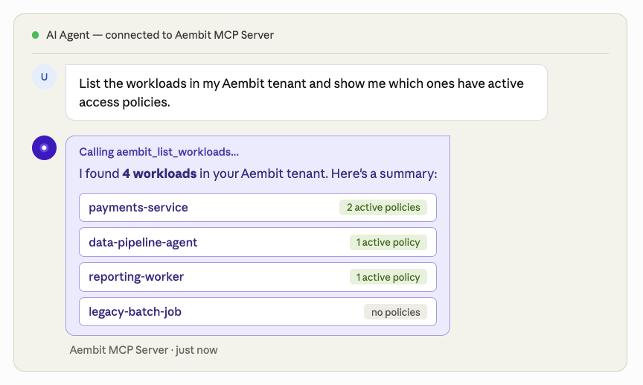Screen dimensions: 643x385
Task: Click the words 'access policies.' in the user message
Action: click(x=124, y=102)
